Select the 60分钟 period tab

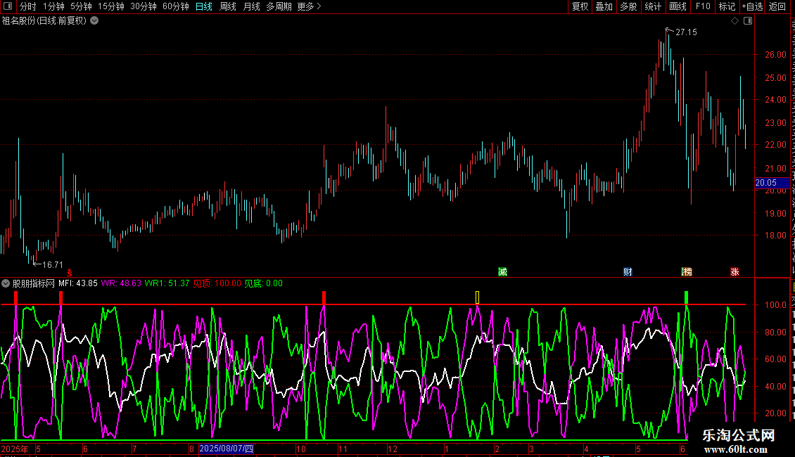click(175, 6)
